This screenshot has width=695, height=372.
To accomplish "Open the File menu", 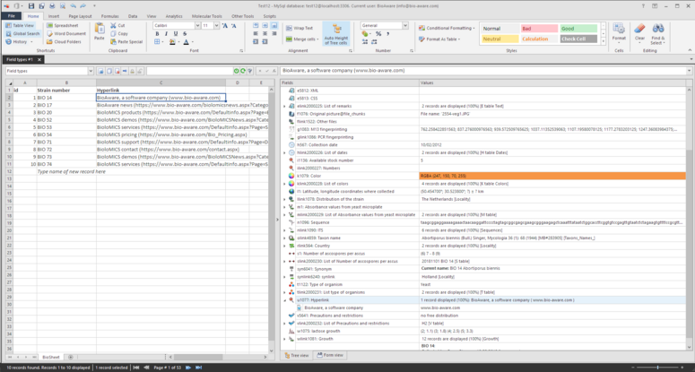I will pos(12,16).
